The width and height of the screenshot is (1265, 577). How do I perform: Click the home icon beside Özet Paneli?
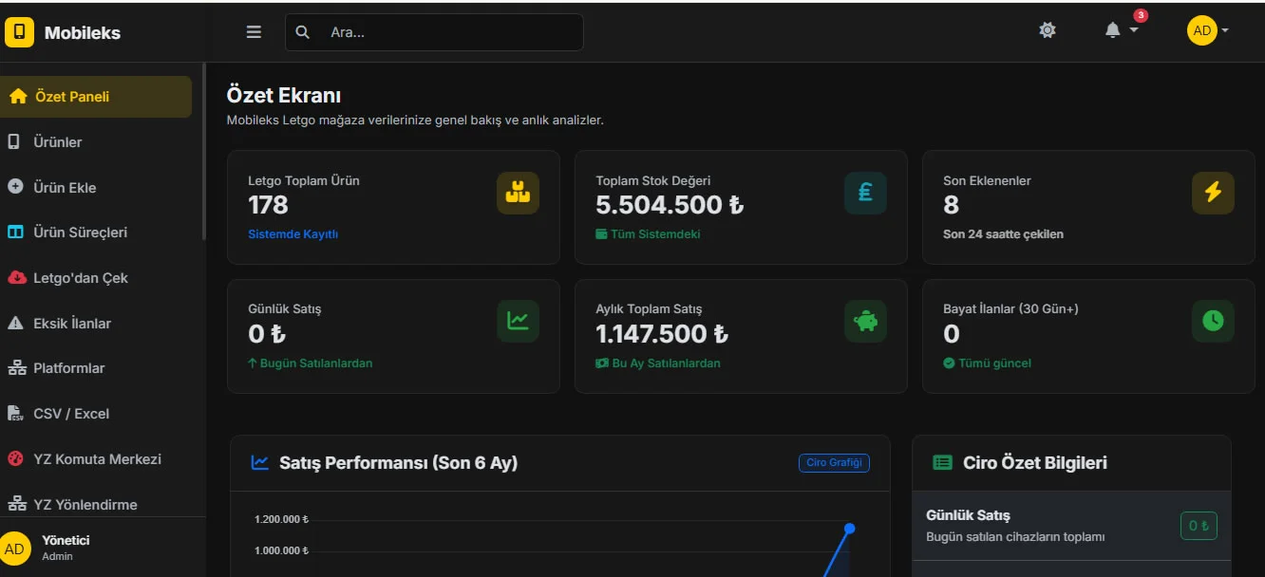coord(17,97)
